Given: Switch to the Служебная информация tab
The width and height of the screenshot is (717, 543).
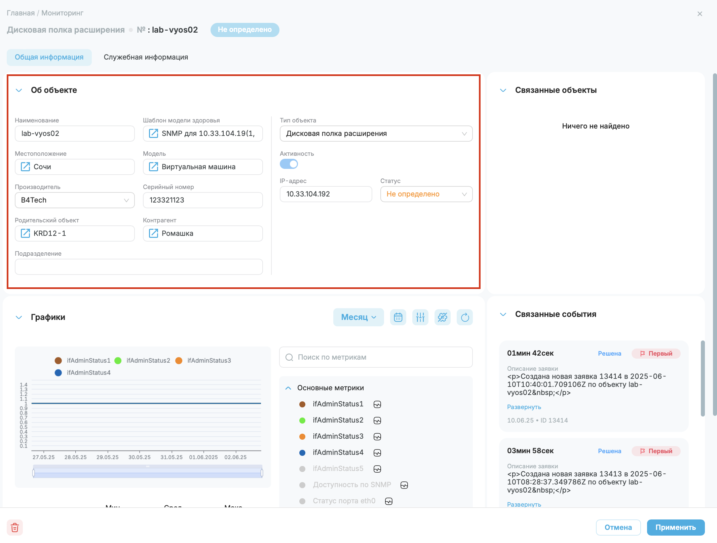Looking at the screenshot, I should point(146,57).
